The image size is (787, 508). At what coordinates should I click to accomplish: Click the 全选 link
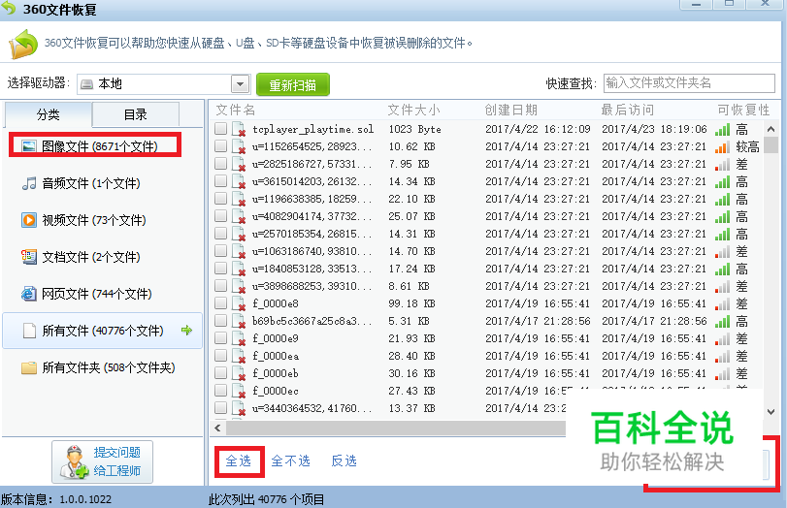[239, 460]
